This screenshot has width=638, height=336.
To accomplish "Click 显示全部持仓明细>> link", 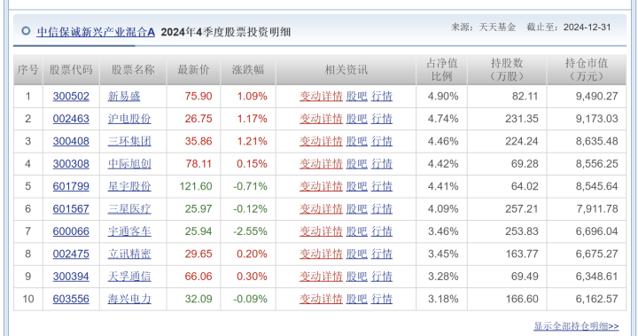I will tap(576, 326).
